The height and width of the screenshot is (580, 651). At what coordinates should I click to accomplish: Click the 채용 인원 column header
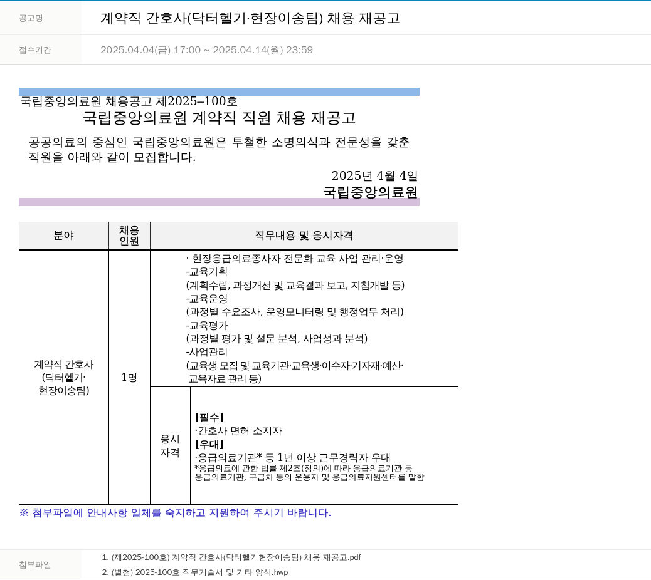coord(129,236)
